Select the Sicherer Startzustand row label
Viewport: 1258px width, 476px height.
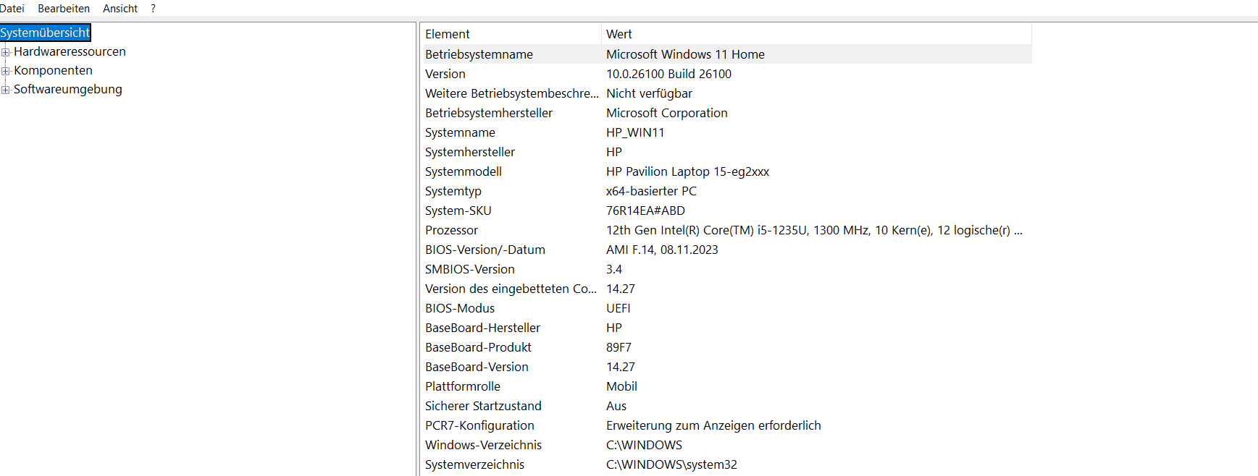[483, 406]
